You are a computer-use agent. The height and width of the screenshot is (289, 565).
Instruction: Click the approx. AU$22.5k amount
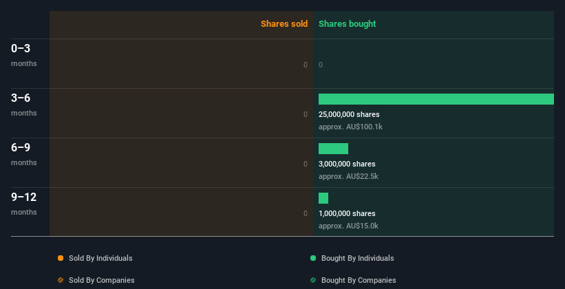pos(348,177)
